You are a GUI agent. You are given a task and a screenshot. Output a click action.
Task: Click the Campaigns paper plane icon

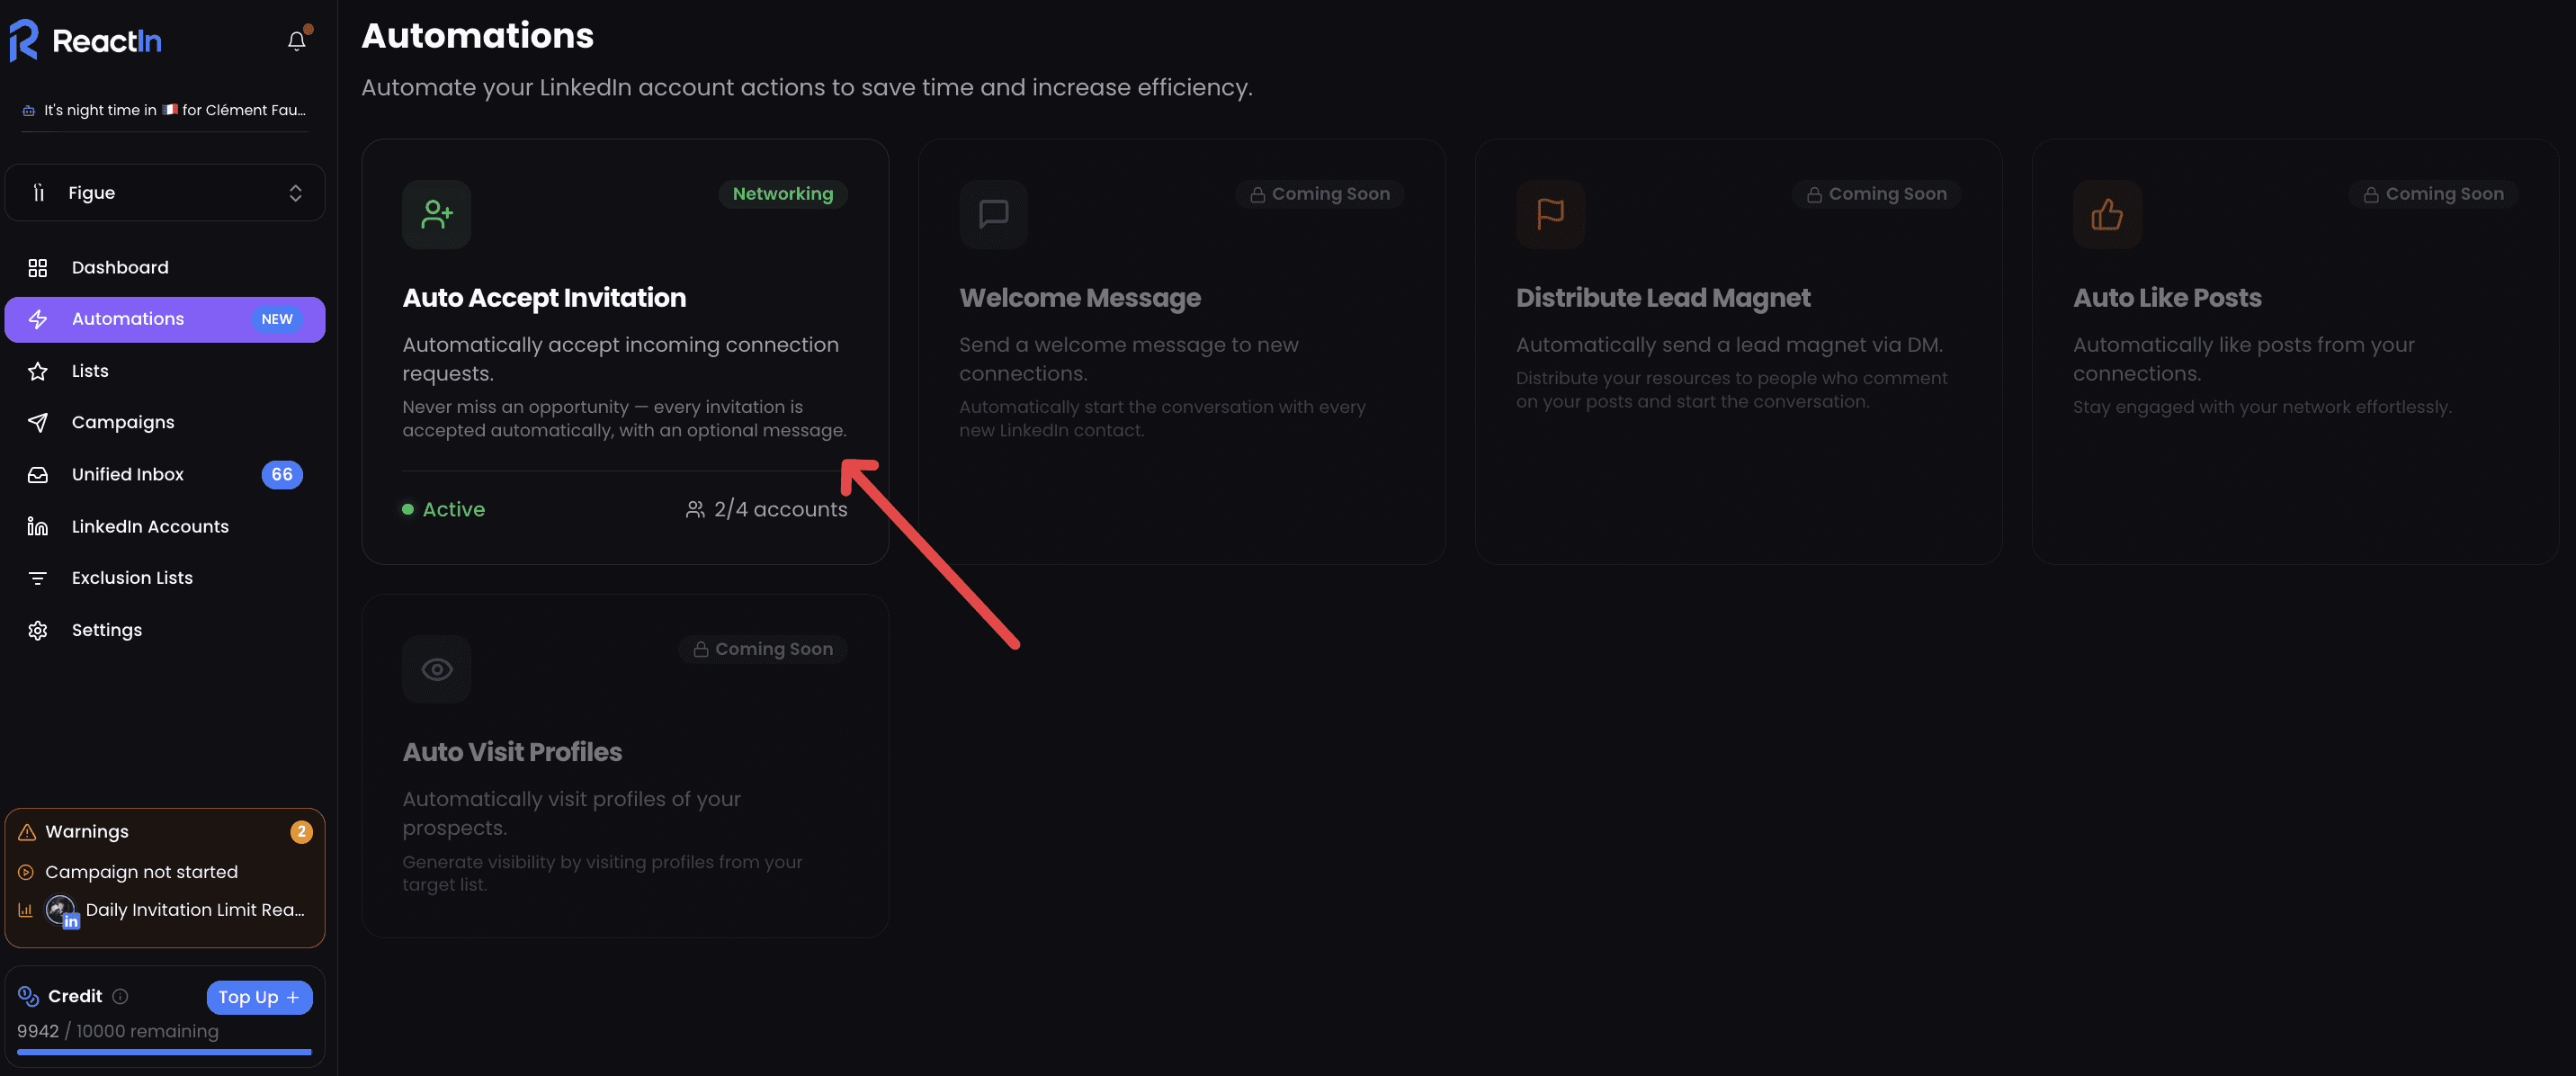(x=38, y=422)
